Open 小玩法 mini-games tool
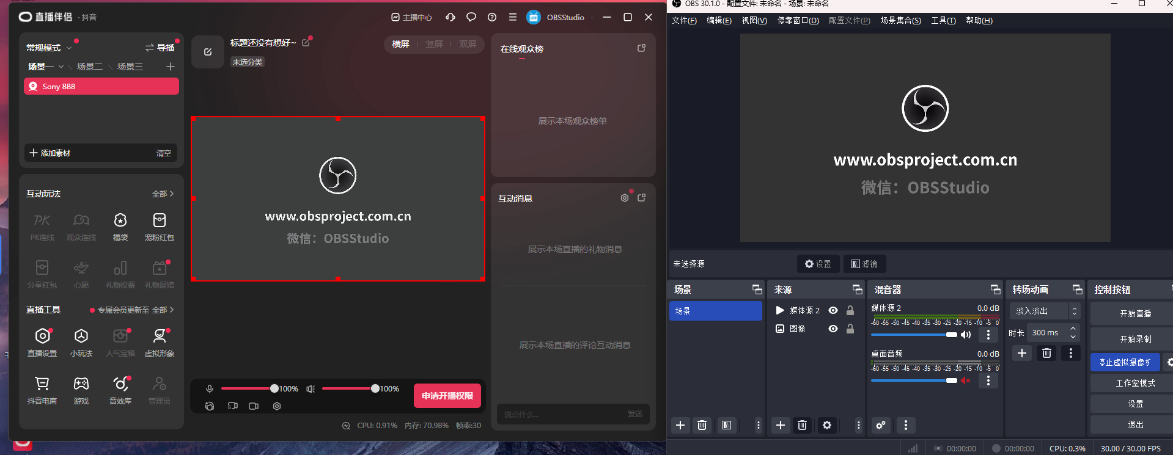The height and width of the screenshot is (455, 1173). click(81, 342)
